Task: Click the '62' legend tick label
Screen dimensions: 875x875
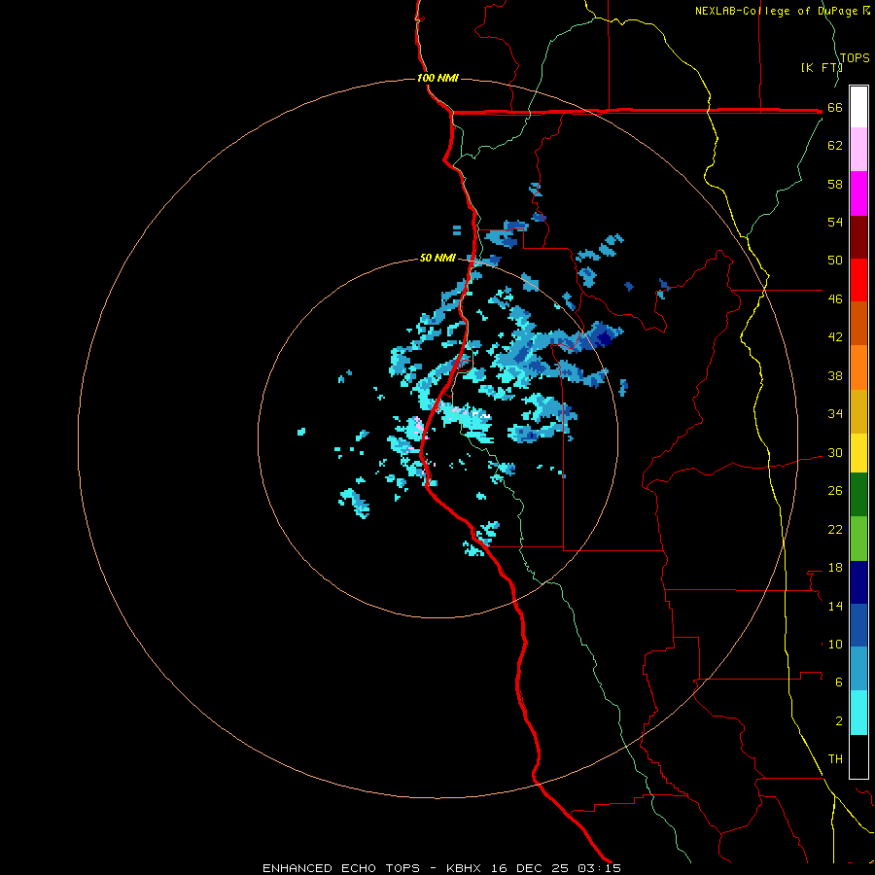Action: point(835,145)
